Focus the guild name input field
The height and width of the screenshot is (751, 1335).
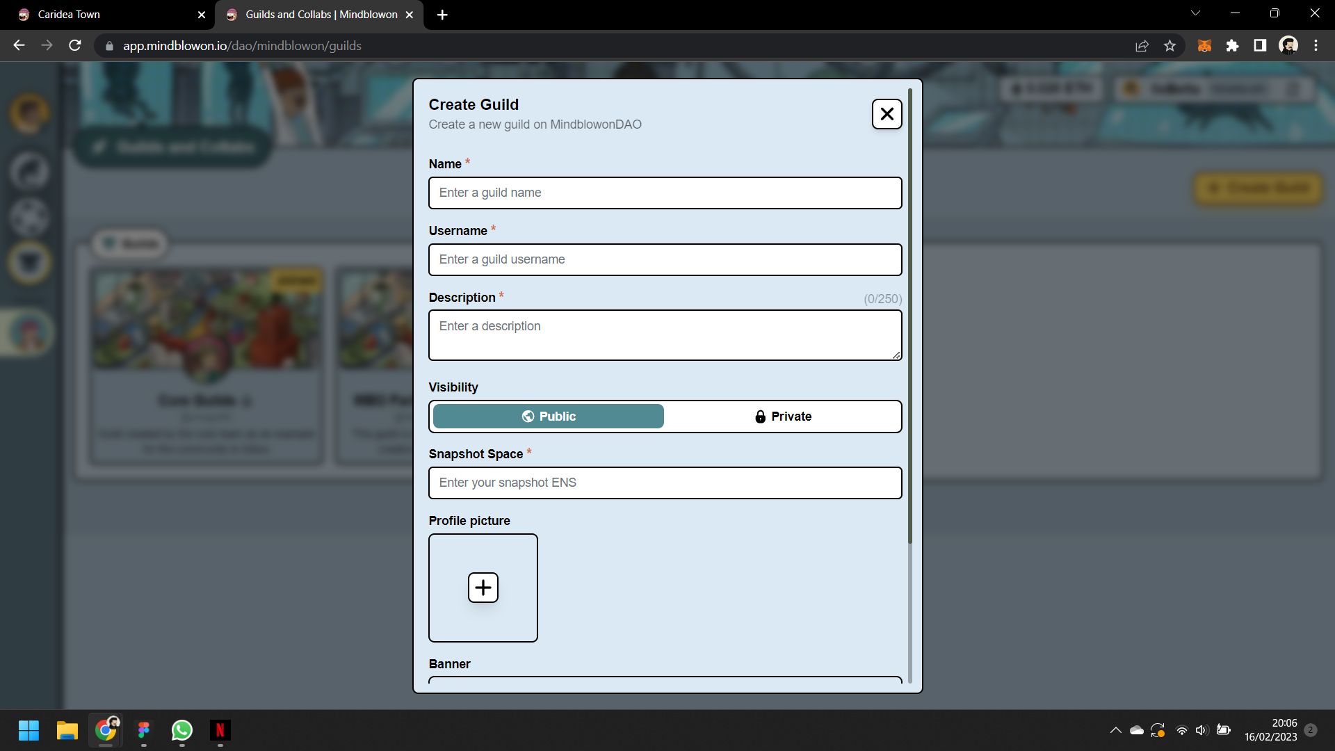[x=665, y=193]
